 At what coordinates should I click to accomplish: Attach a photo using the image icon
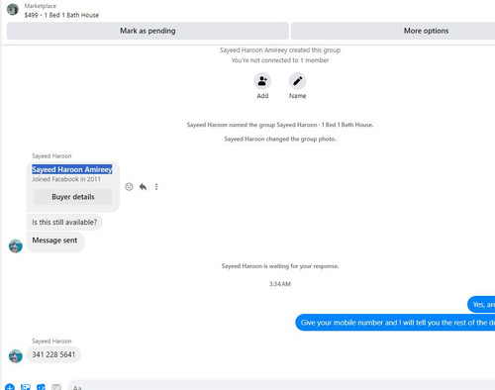26,387
